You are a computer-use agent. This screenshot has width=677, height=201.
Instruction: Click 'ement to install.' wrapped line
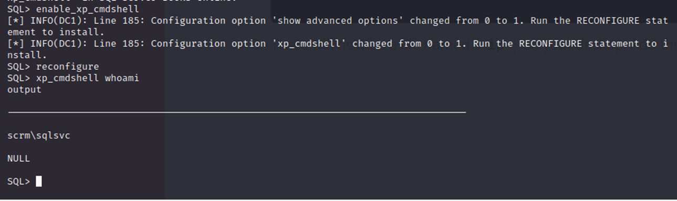56,33
